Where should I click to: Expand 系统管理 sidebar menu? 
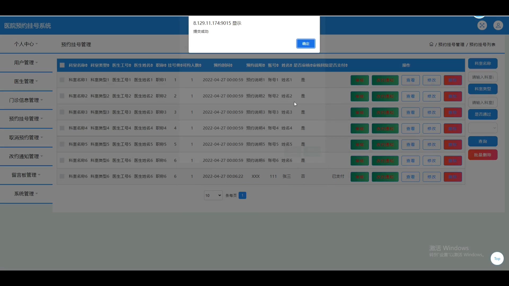(x=26, y=194)
